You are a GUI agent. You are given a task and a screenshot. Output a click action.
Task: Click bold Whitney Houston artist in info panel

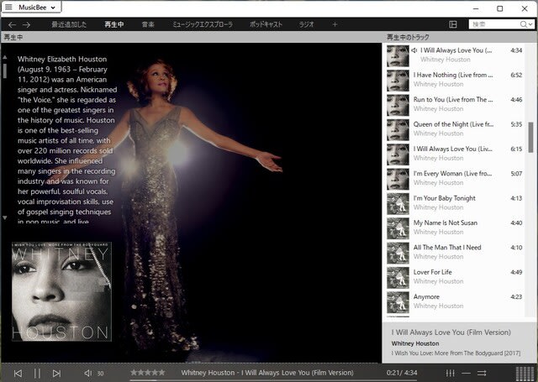(415, 343)
